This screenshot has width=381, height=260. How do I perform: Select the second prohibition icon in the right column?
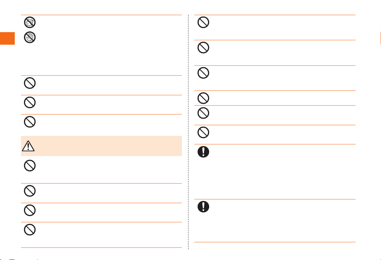coord(203,48)
